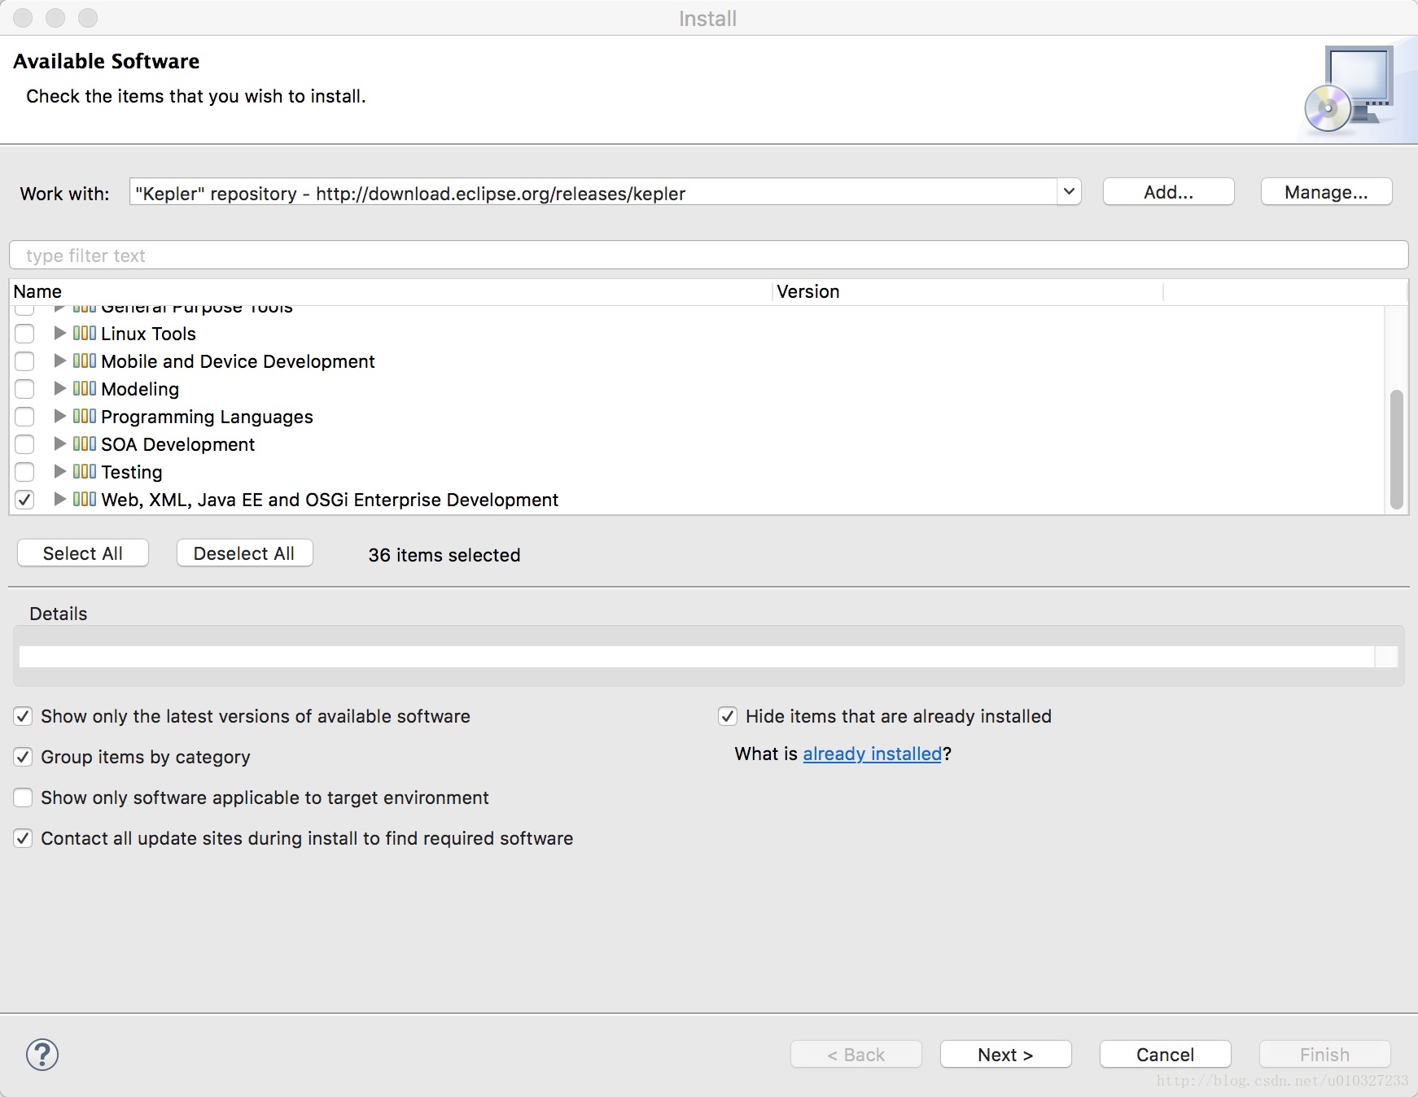Toggle Show only the latest versions checkbox
This screenshot has width=1418, height=1097.
(23, 716)
